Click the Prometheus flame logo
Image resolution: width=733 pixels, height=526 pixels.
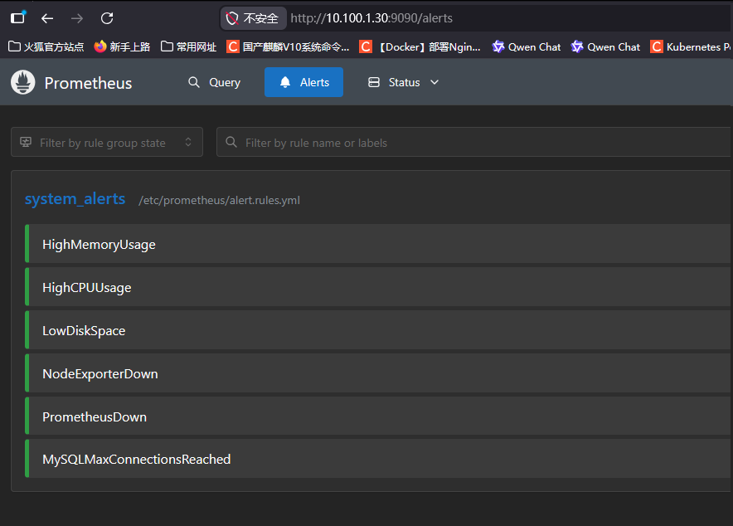[x=23, y=82]
